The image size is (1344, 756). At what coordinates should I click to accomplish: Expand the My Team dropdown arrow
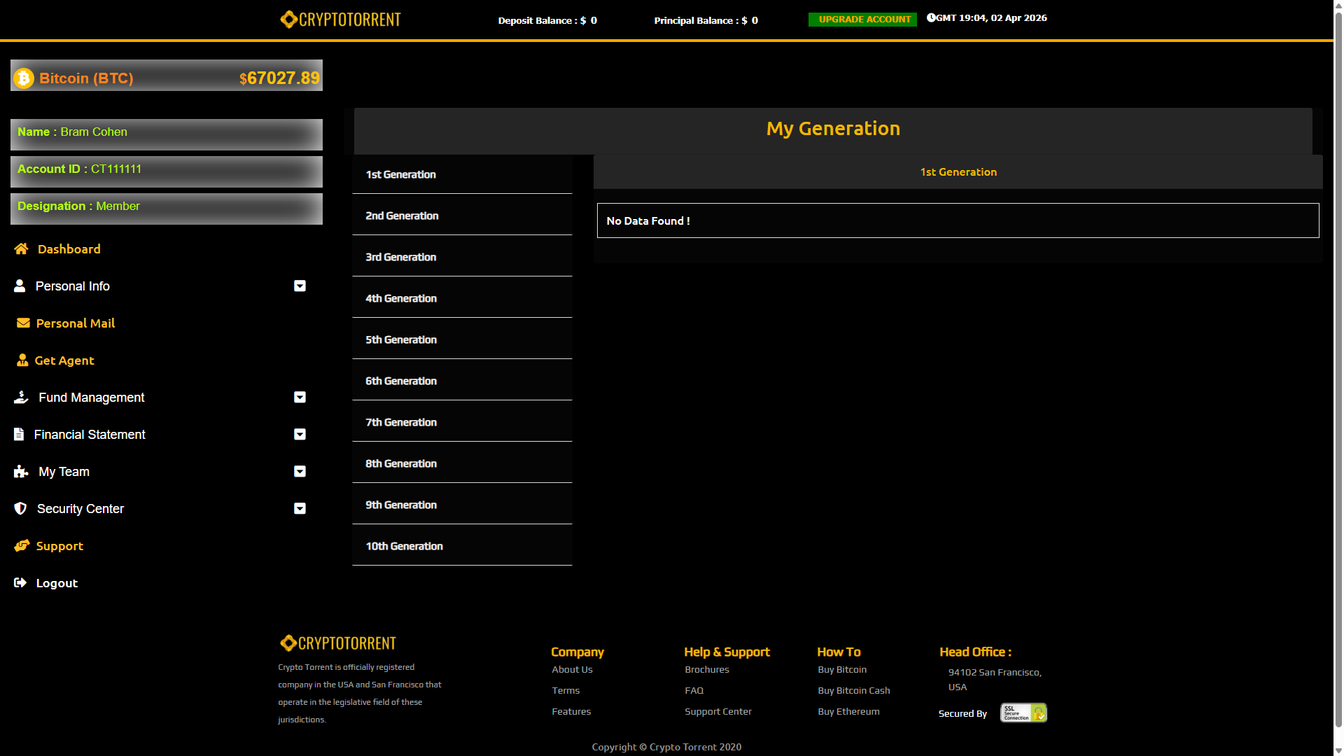[300, 471]
